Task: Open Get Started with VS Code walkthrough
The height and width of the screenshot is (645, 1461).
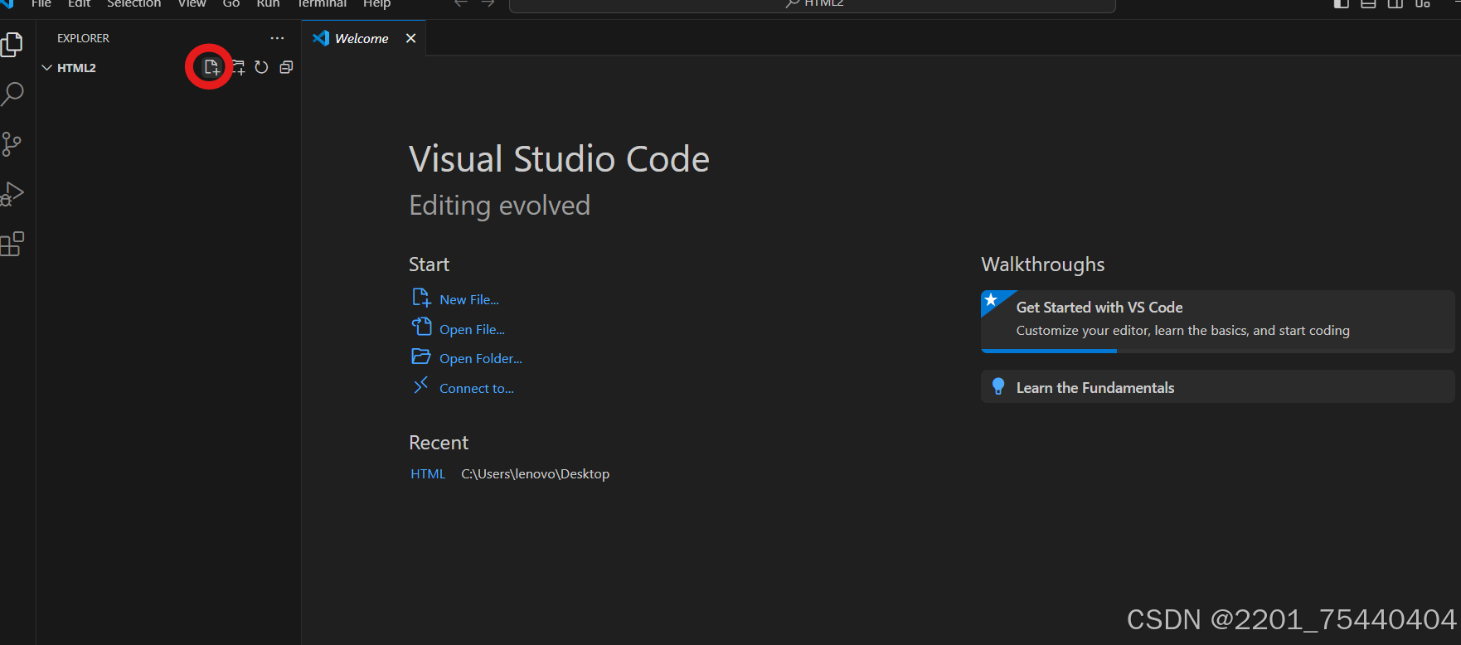Action: coord(1217,320)
